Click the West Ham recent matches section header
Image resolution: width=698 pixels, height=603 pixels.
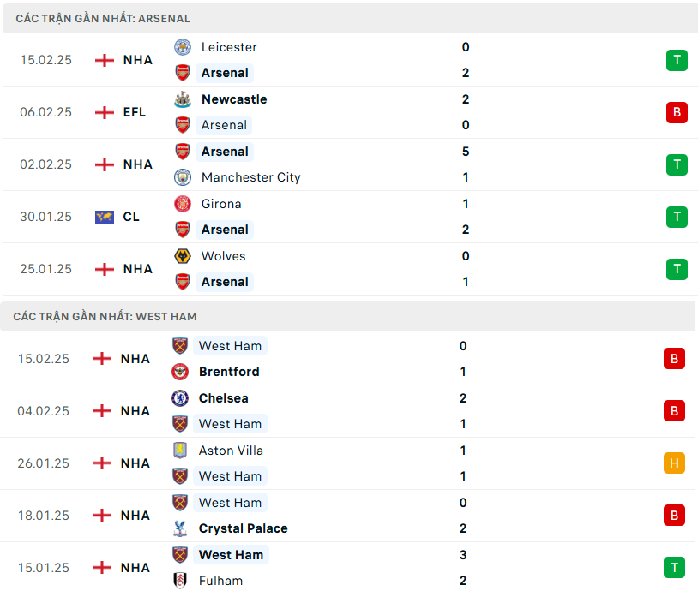click(x=105, y=316)
